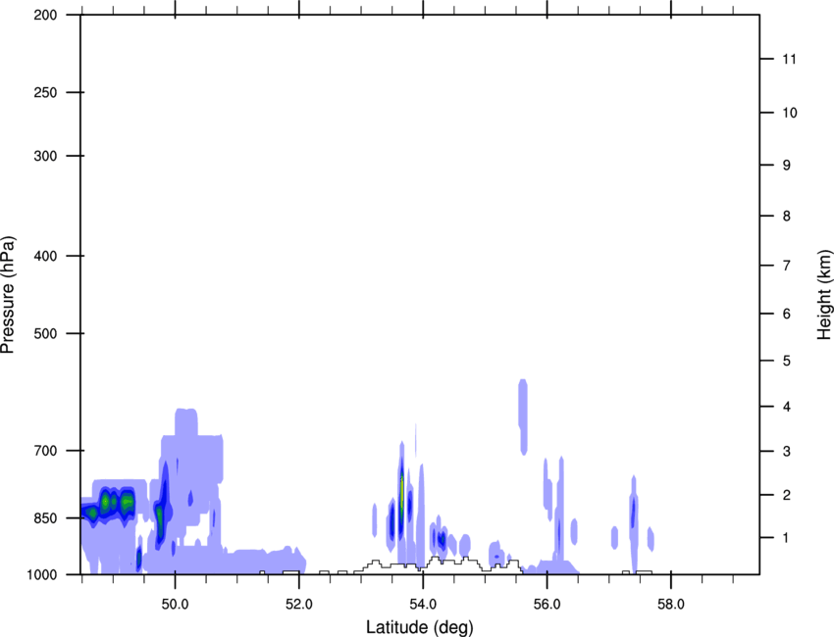Click the 'Height (km)' axis title

(824, 295)
